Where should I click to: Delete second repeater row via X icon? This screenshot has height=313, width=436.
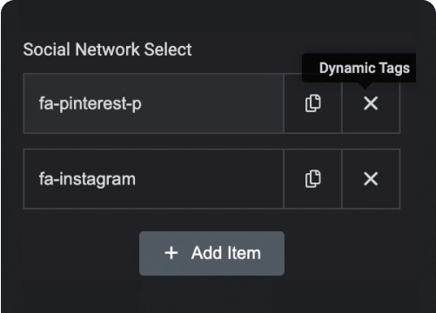pyautogui.click(x=371, y=179)
